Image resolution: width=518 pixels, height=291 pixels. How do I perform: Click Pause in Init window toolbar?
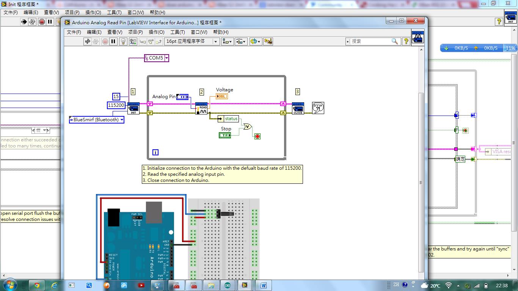pos(50,22)
